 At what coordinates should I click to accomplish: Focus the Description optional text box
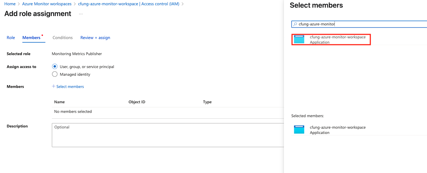(167, 135)
